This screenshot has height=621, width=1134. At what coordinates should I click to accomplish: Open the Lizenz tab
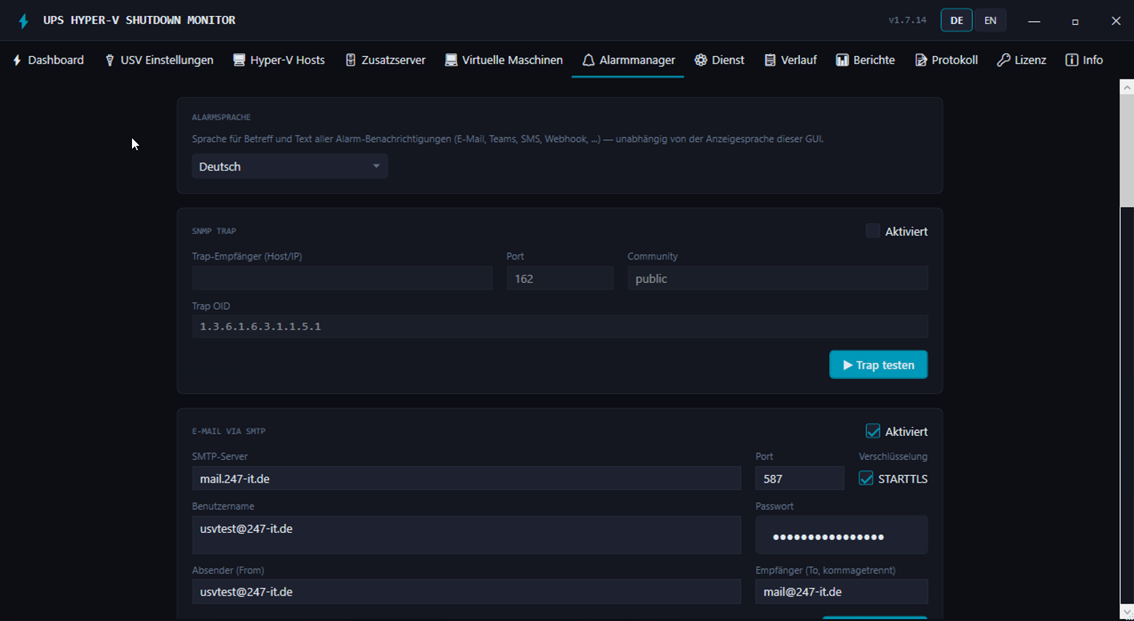(1021, 60)
